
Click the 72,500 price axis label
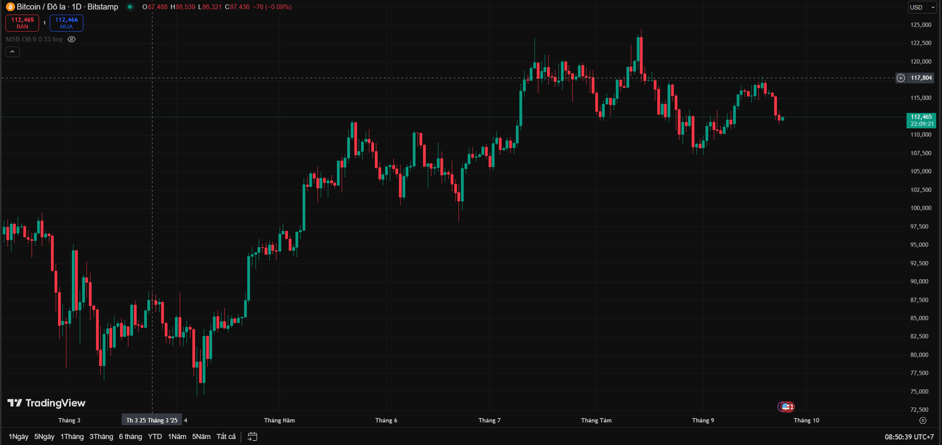click(x=919, y=410)
